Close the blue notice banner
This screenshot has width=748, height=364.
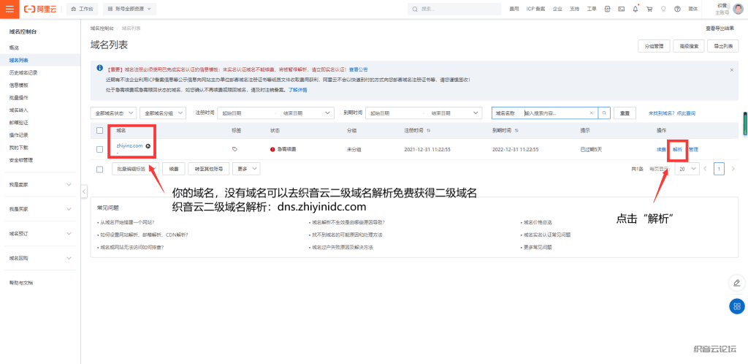[x=732, y=69]
